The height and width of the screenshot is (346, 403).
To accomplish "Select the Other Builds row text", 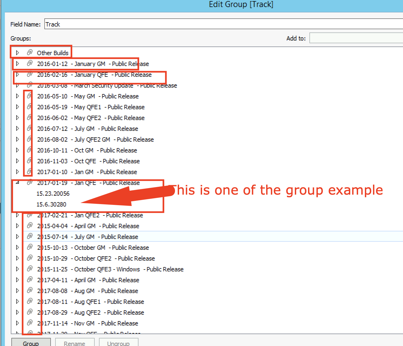I will point(53,53).
